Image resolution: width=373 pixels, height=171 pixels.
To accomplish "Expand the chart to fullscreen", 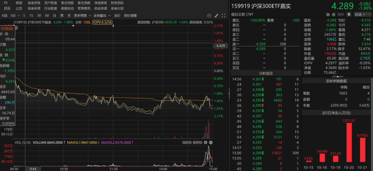I will point(223,15).
